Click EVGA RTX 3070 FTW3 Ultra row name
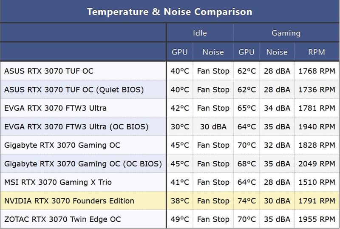Image resolution: width=340 pixels, height=229 pixels. point(55,108)
